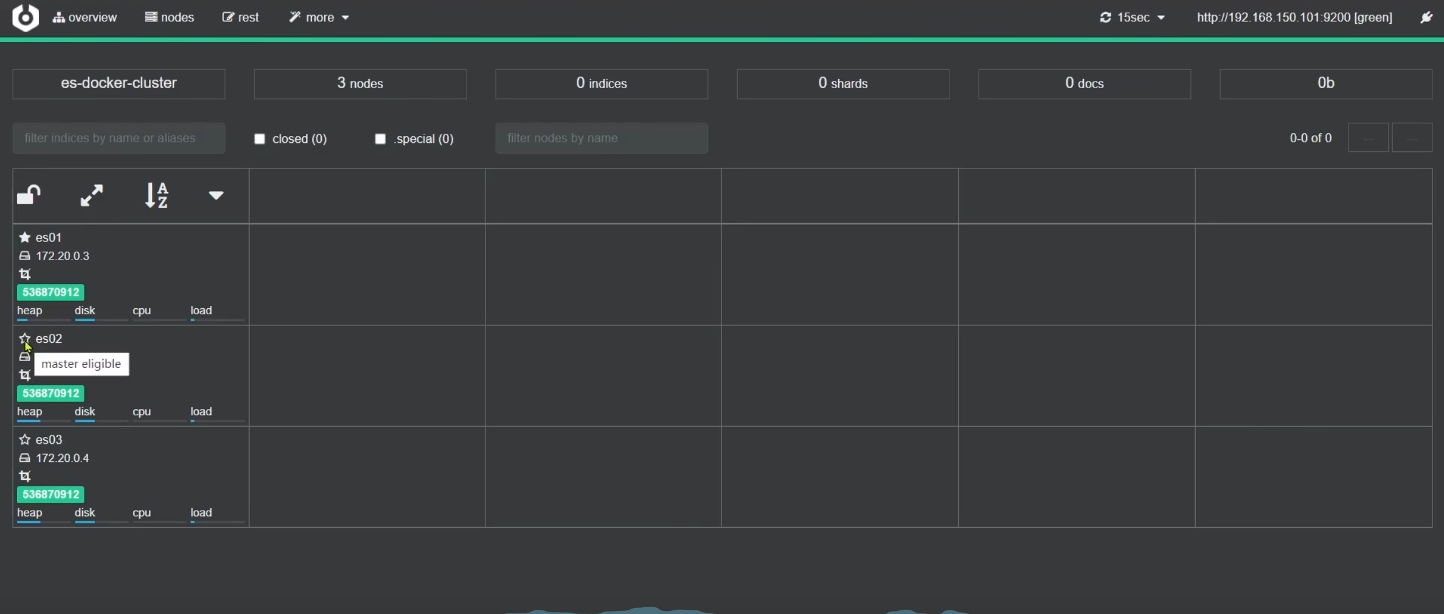The image size is (1444, 614).
Task: Click the A-Z sort nodes icon
Action: click(156, 195)
